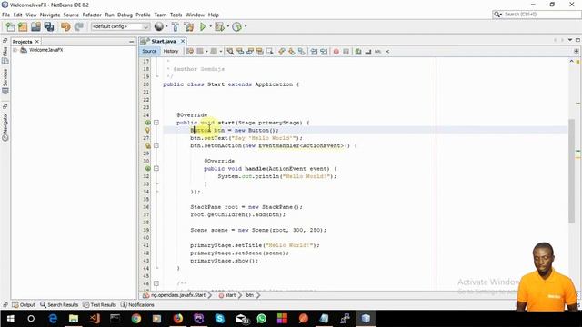
Task: Open dropdown arrow beside Debug Project
Action: (228, 26)
